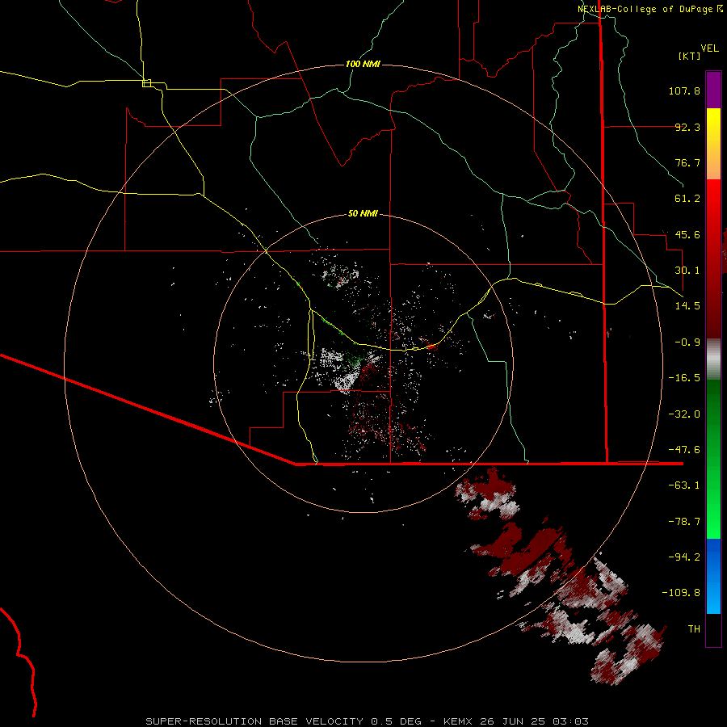Click the VEL label above the color scale

pos(709,48)
